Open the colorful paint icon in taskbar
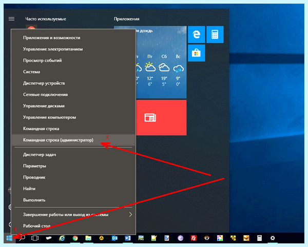 tap(220, 238)
